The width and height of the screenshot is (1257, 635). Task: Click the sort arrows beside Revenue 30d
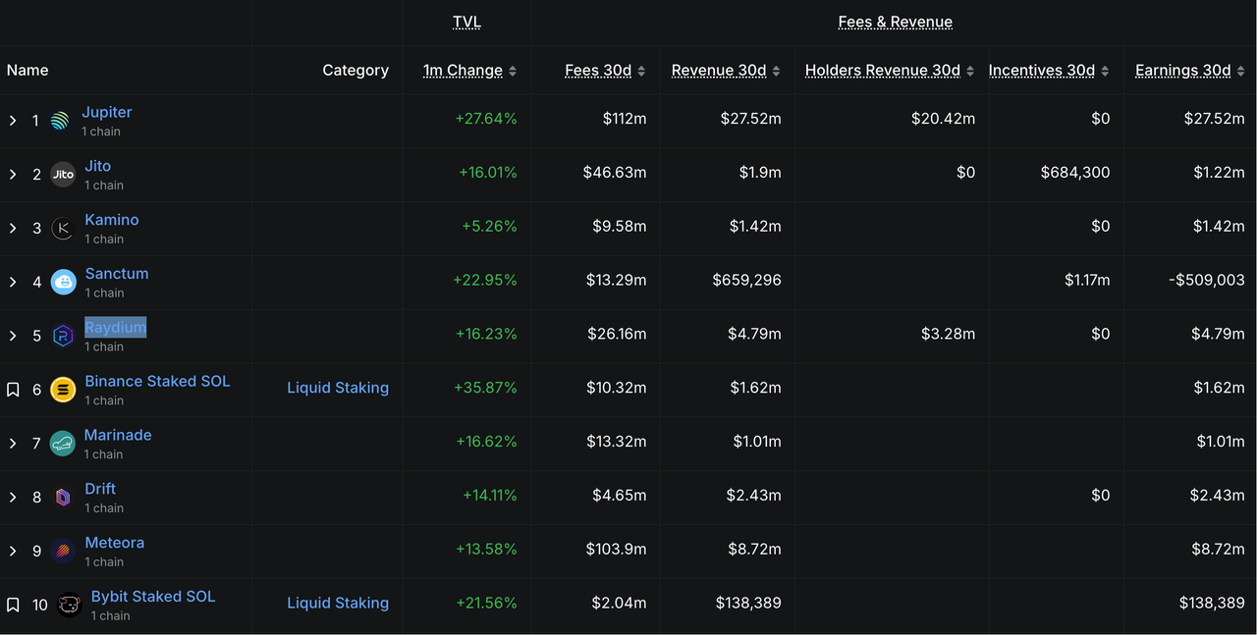point(777,71)
